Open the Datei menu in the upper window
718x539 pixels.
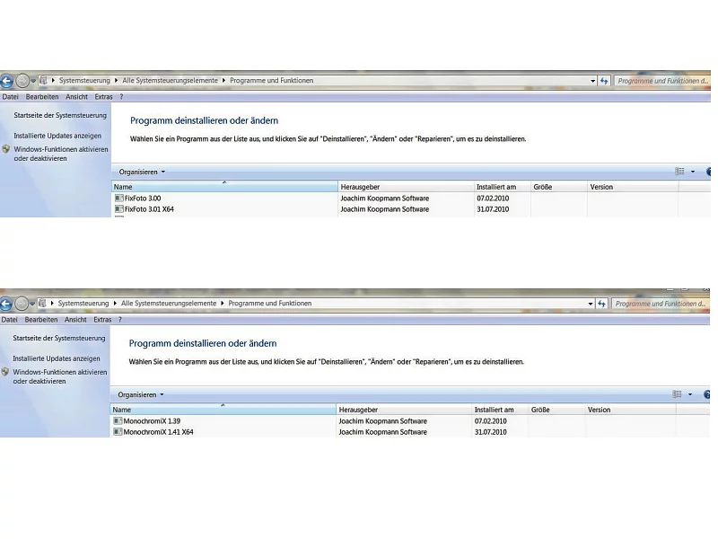[x=11, y=97]
